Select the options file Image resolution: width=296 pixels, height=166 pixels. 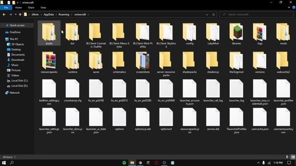119,119
